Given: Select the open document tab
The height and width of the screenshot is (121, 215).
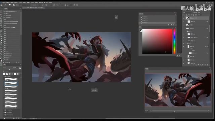Looking at the screenshot, I should point(33,8).
